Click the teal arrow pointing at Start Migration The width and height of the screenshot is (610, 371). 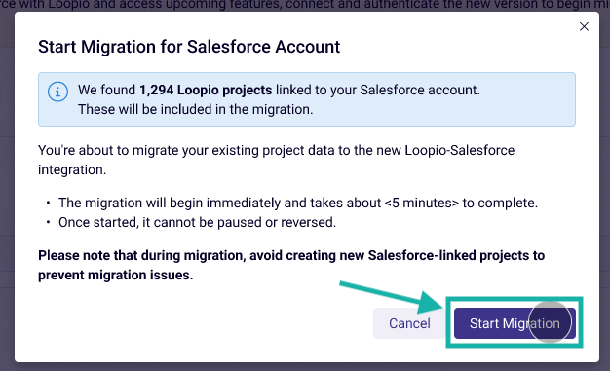(391, 296)
